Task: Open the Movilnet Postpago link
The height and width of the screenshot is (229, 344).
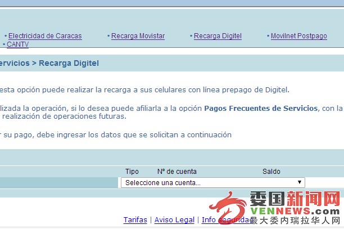Action: [299, 36]
